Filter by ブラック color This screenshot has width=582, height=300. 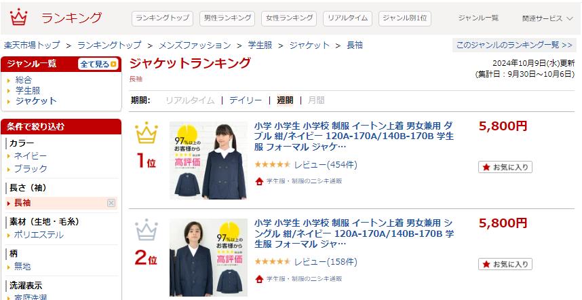(x=31, y=168)
